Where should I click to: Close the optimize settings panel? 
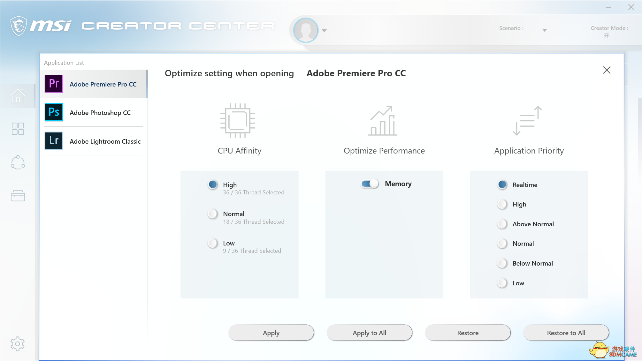[x=607, y=70]
